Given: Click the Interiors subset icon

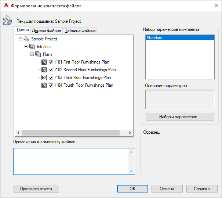Looking at the screenshot, I should point(32,47).
